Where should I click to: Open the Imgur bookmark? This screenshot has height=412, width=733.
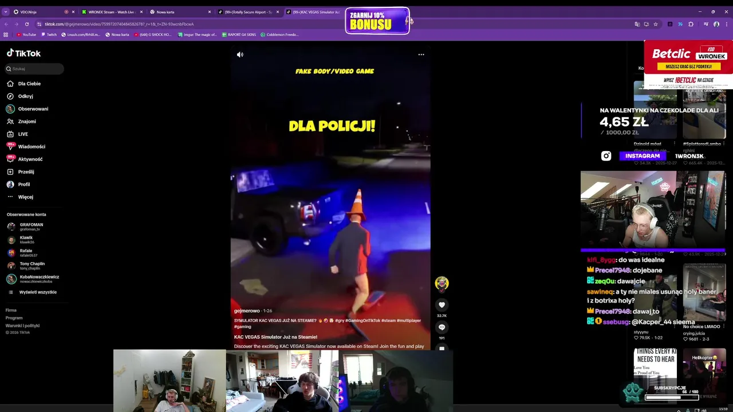196,34
